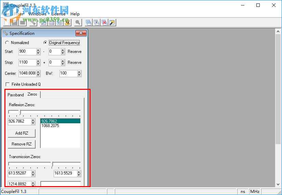Close the Specification panel

click(x=81, y=33)
